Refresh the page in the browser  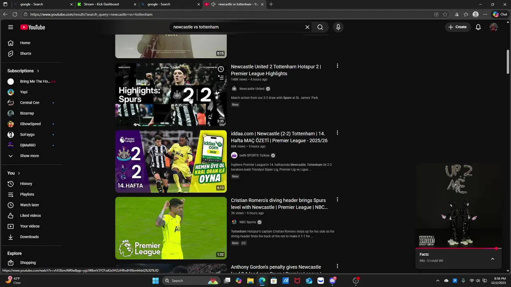[15, 14]
